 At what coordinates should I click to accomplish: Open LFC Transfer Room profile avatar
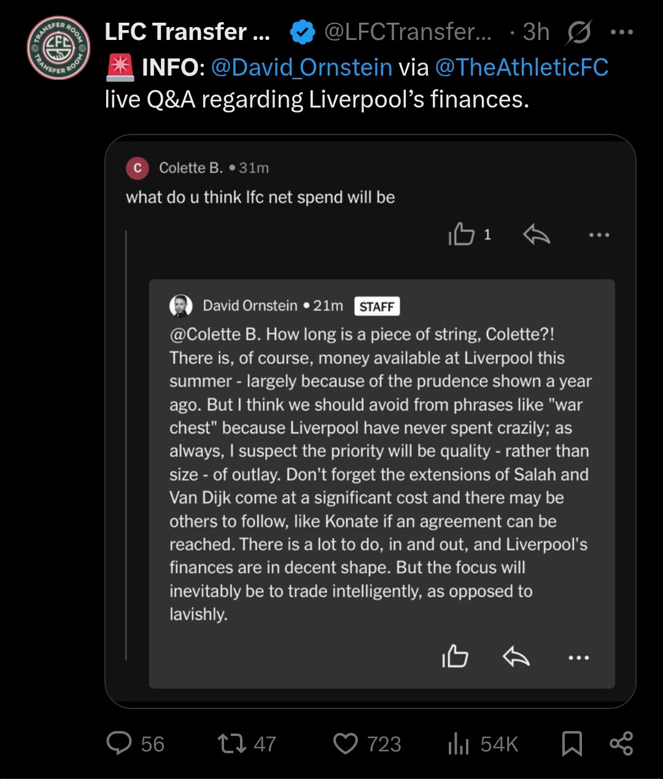[x=59, y=48]
